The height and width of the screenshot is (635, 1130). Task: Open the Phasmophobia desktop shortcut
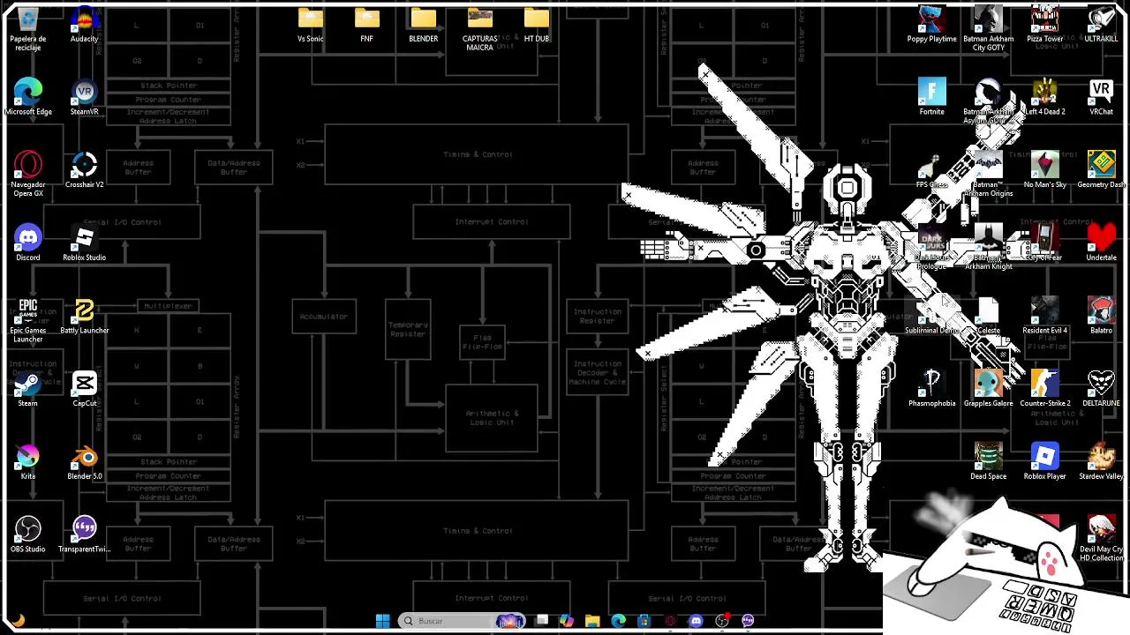point(932,388)
